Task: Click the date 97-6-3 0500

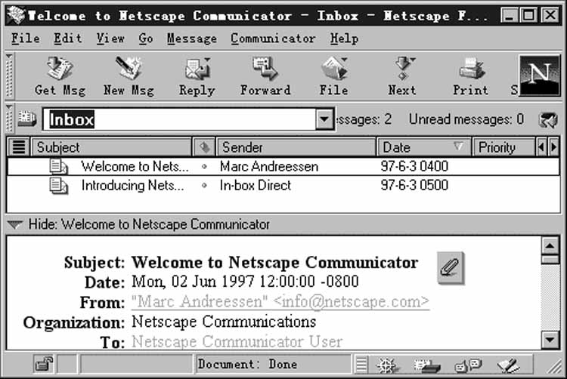Action: pyautogui.click(x=414, y=186)
